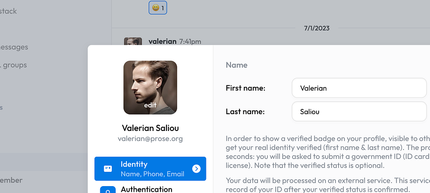Screen dimensions: 430x193
Task: Click the valerian username in chat
Action: (163, 41)
